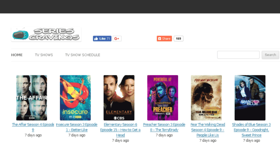Screen dimensions: 280x152
Task: Click the Series Cravings logo
Action: (x=46, y=34)
